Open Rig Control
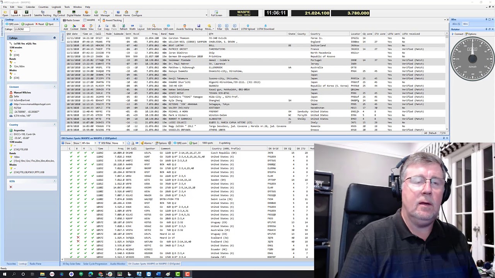Image resolution: width=495 pixels, height=278 pixels. click(59, 14)
